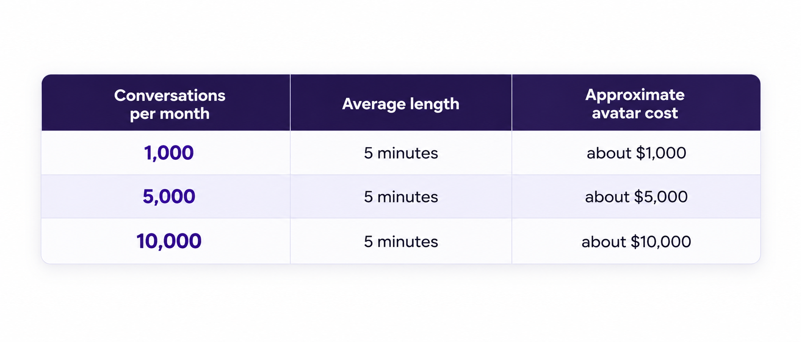
Task: Click the words "per month" in the header
Action: tap(170, 114)
